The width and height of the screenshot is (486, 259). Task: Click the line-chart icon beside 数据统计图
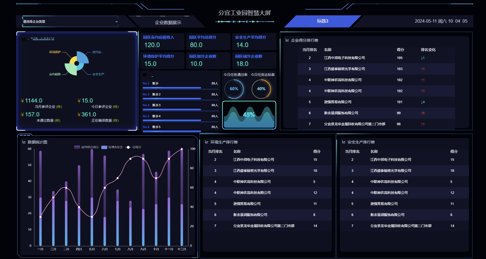pyautogui.click(x=24, y=142)
